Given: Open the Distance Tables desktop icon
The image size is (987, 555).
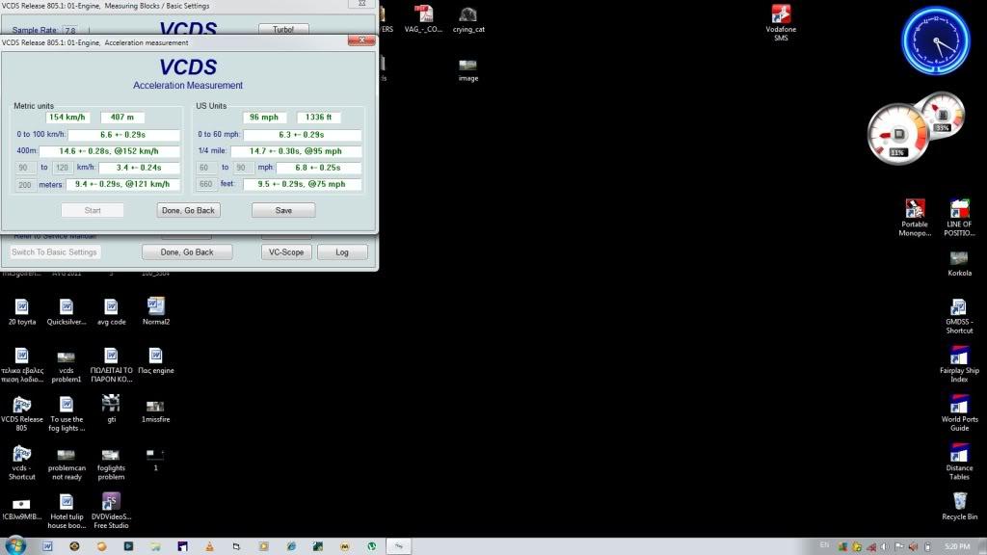Looking at the screenshot, I should click(959, 462).
